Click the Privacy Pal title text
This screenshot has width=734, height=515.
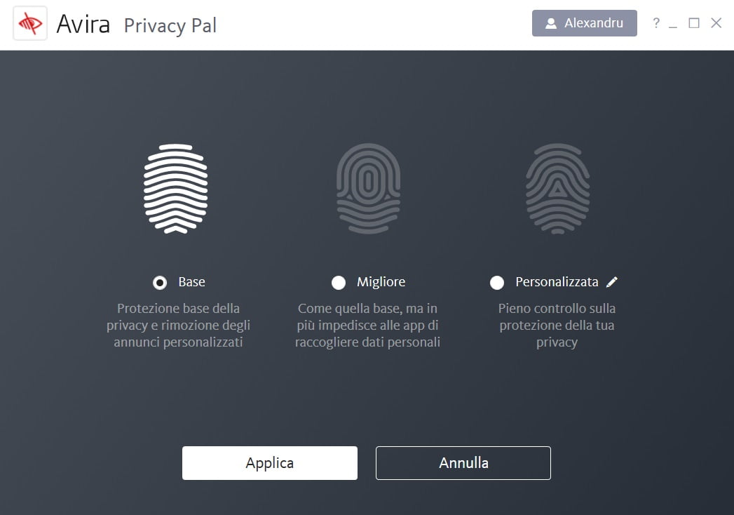[170, 25]
